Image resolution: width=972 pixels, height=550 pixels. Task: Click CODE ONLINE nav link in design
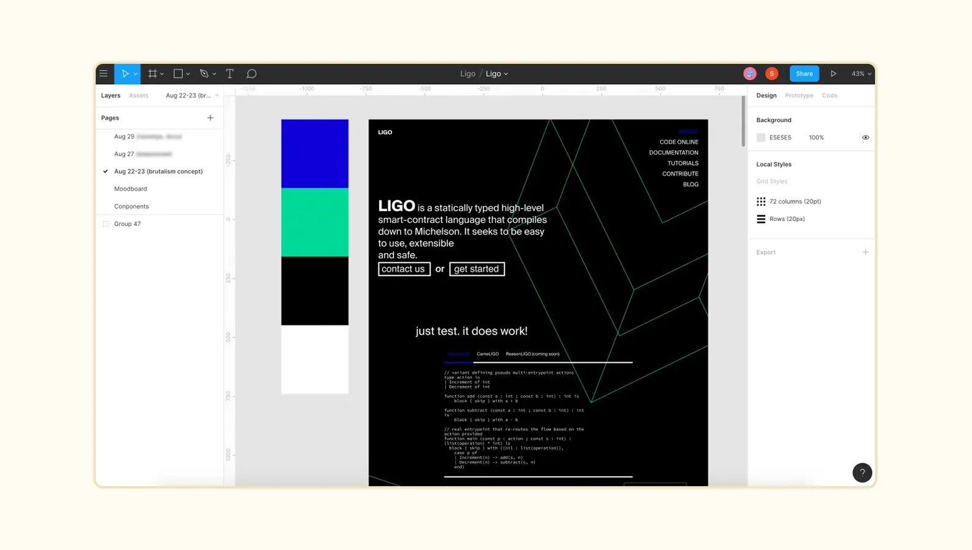point(679,142)
